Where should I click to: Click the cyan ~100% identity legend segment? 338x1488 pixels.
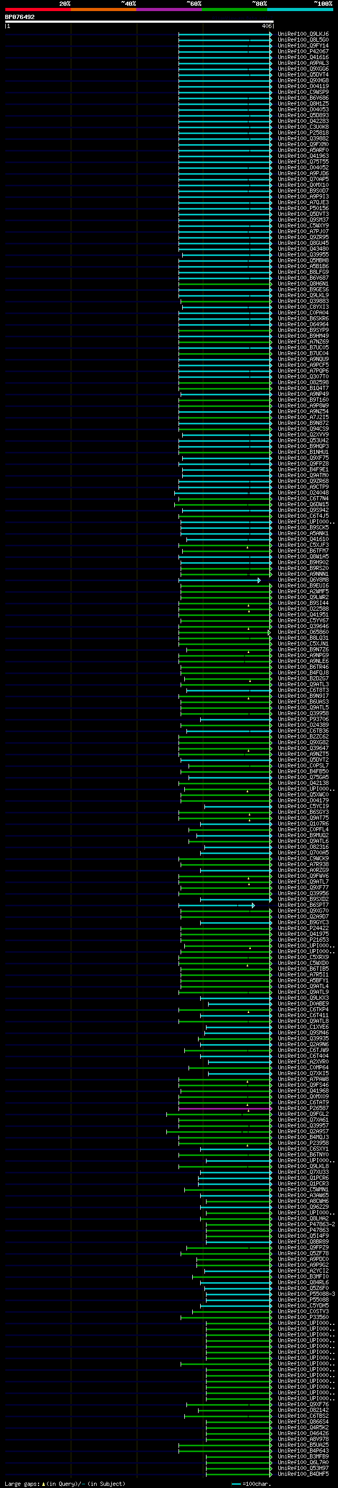pos(301,10)
